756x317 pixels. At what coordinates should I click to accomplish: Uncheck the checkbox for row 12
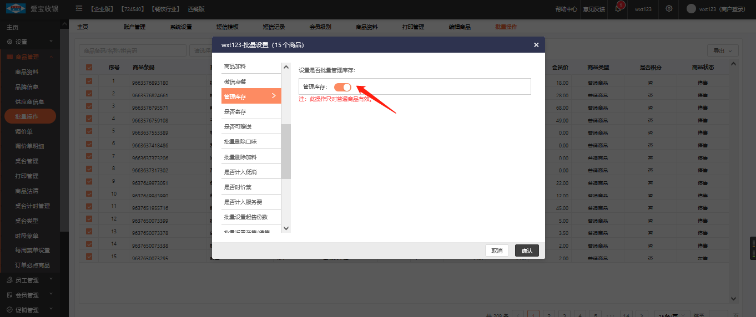click(89, 219)
